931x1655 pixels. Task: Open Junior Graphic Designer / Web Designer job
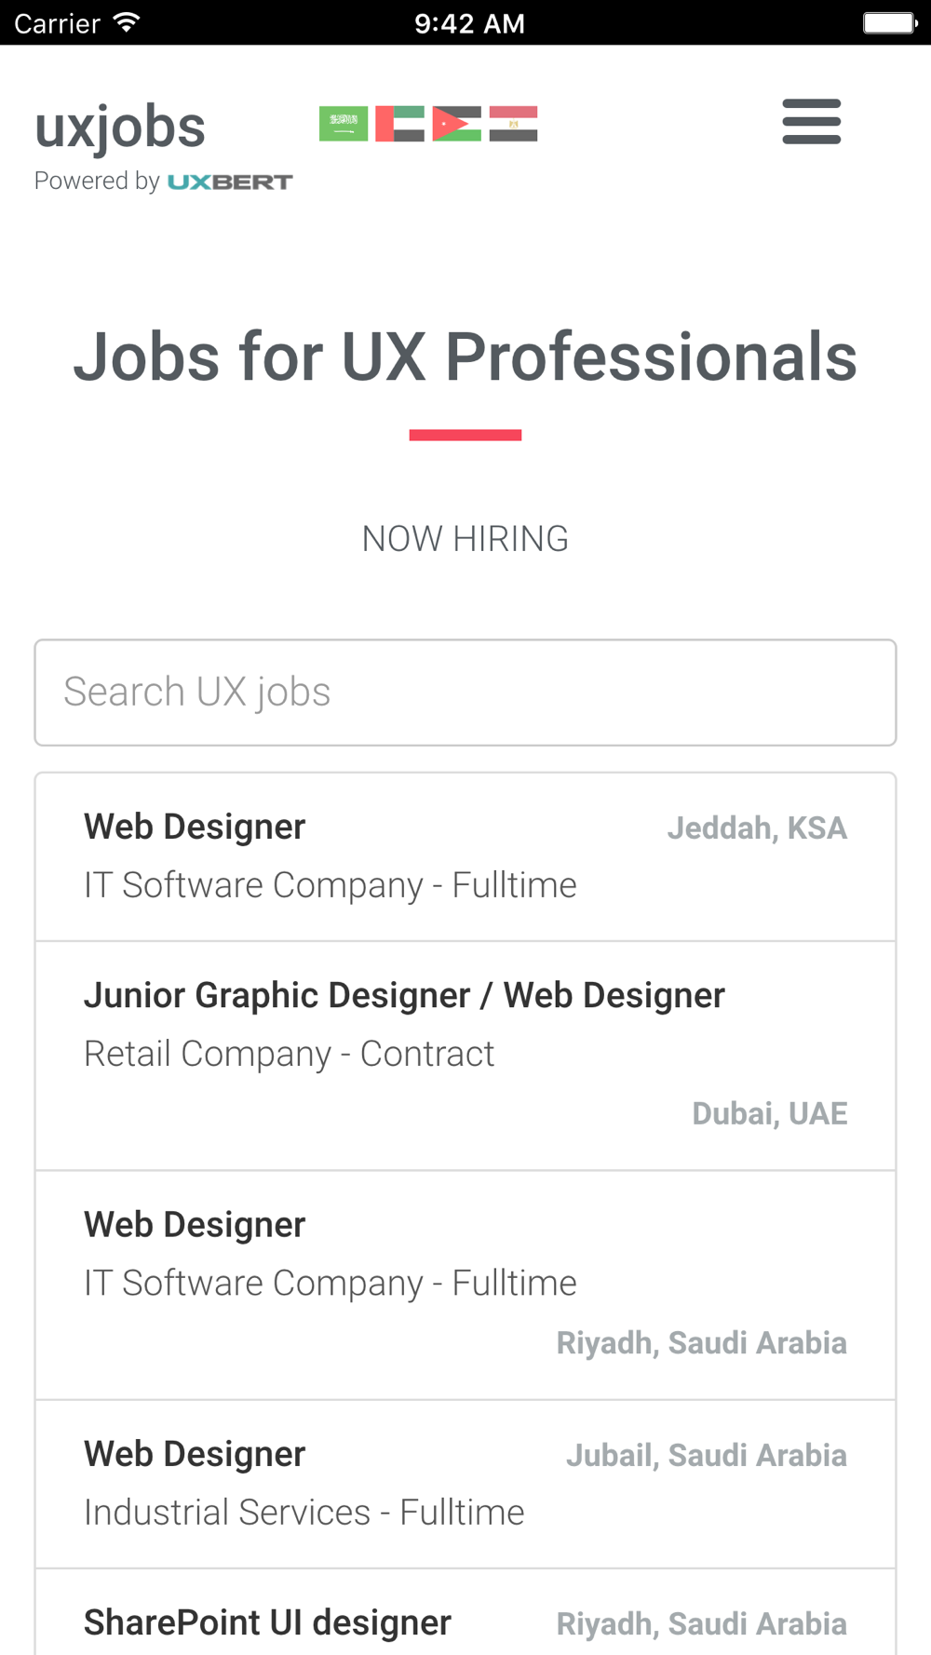tap(465, 1056)
